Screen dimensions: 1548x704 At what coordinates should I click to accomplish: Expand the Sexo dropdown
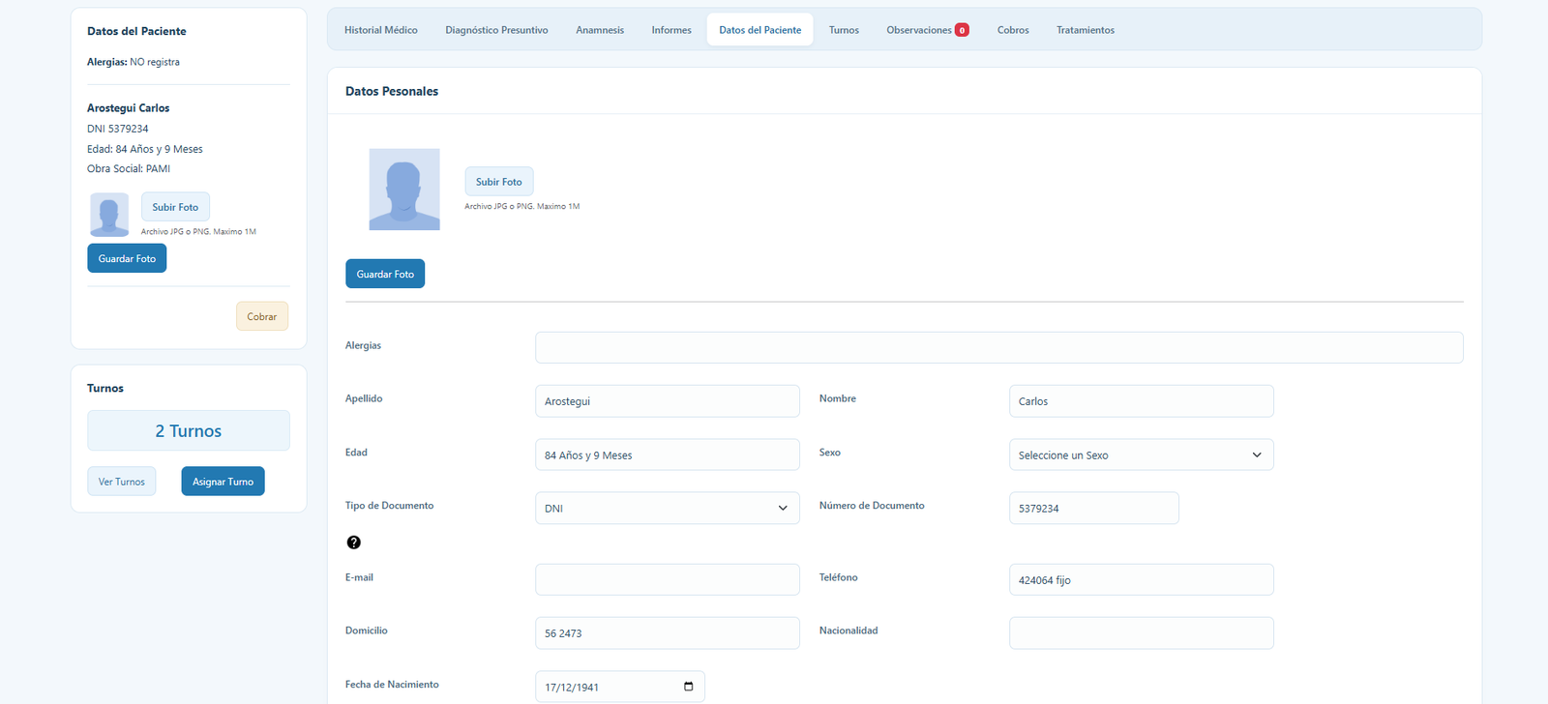[x=1141, y=455]
